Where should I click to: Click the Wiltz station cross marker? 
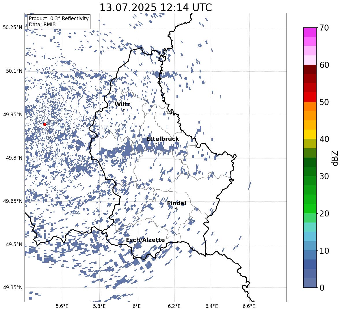pyautogui.click(x=124, y=109)
